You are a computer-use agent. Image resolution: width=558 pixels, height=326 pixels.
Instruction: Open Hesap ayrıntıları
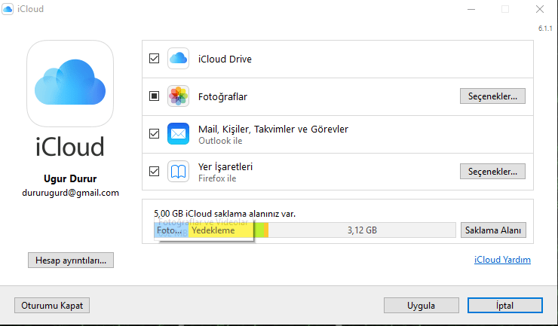click(70, 260)
